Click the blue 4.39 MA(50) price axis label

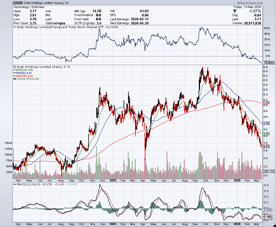click(266, 123)
